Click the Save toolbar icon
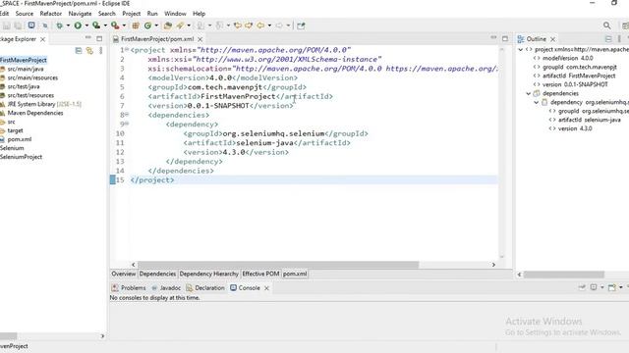The height and width of the screenshot is (353, 629). coord(7,25)
